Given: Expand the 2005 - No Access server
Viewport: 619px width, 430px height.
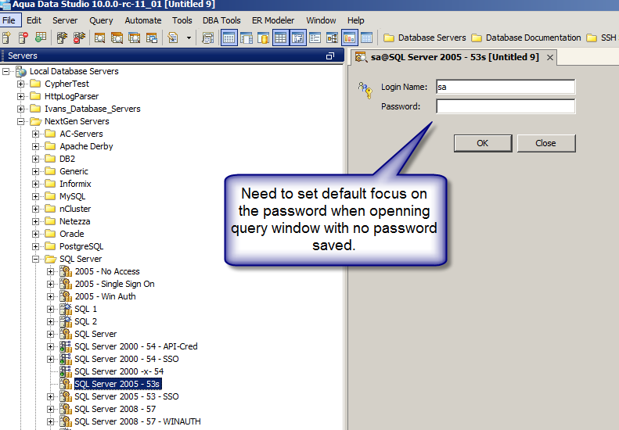Looking at the screenshot, I should pos(51,271).
